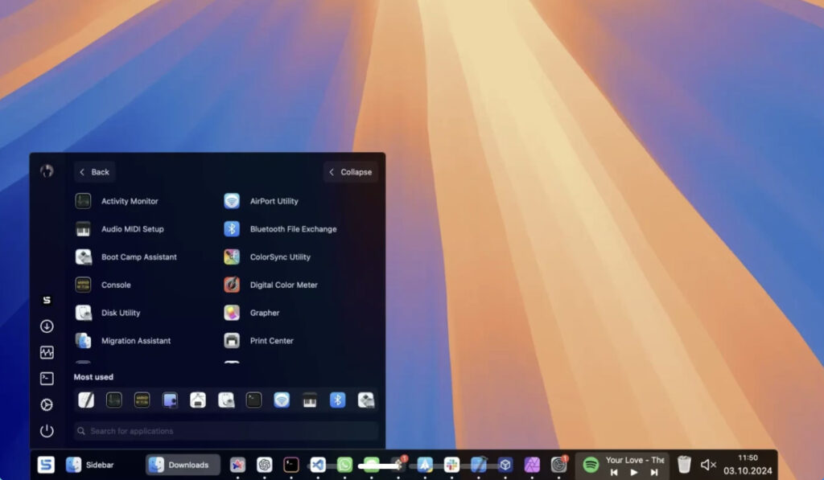Open the activity graph sidebar icon
The height and width of the screenshot is (480, 824).
tap(47, 352)
